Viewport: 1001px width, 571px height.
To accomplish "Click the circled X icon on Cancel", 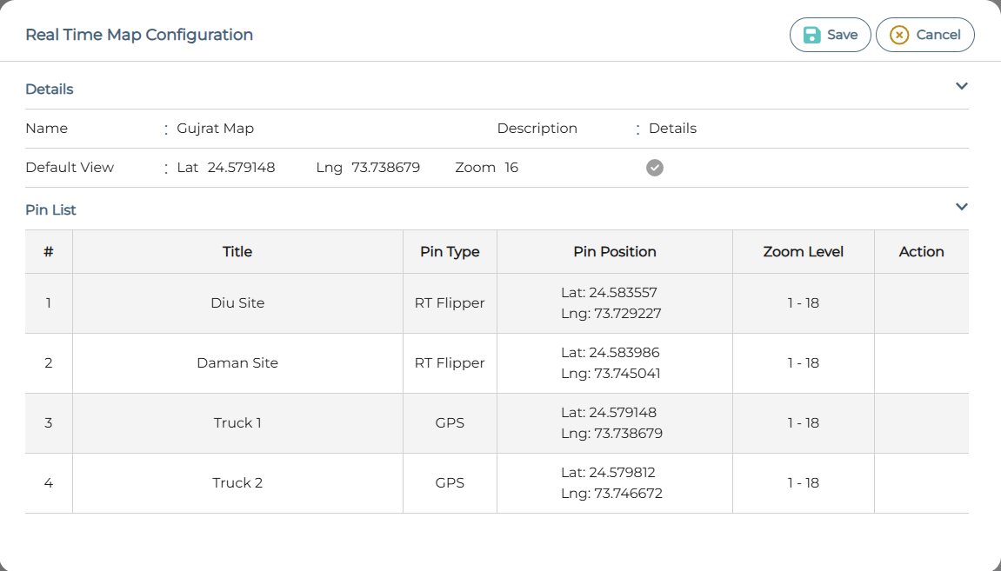I will coord(897,35).
